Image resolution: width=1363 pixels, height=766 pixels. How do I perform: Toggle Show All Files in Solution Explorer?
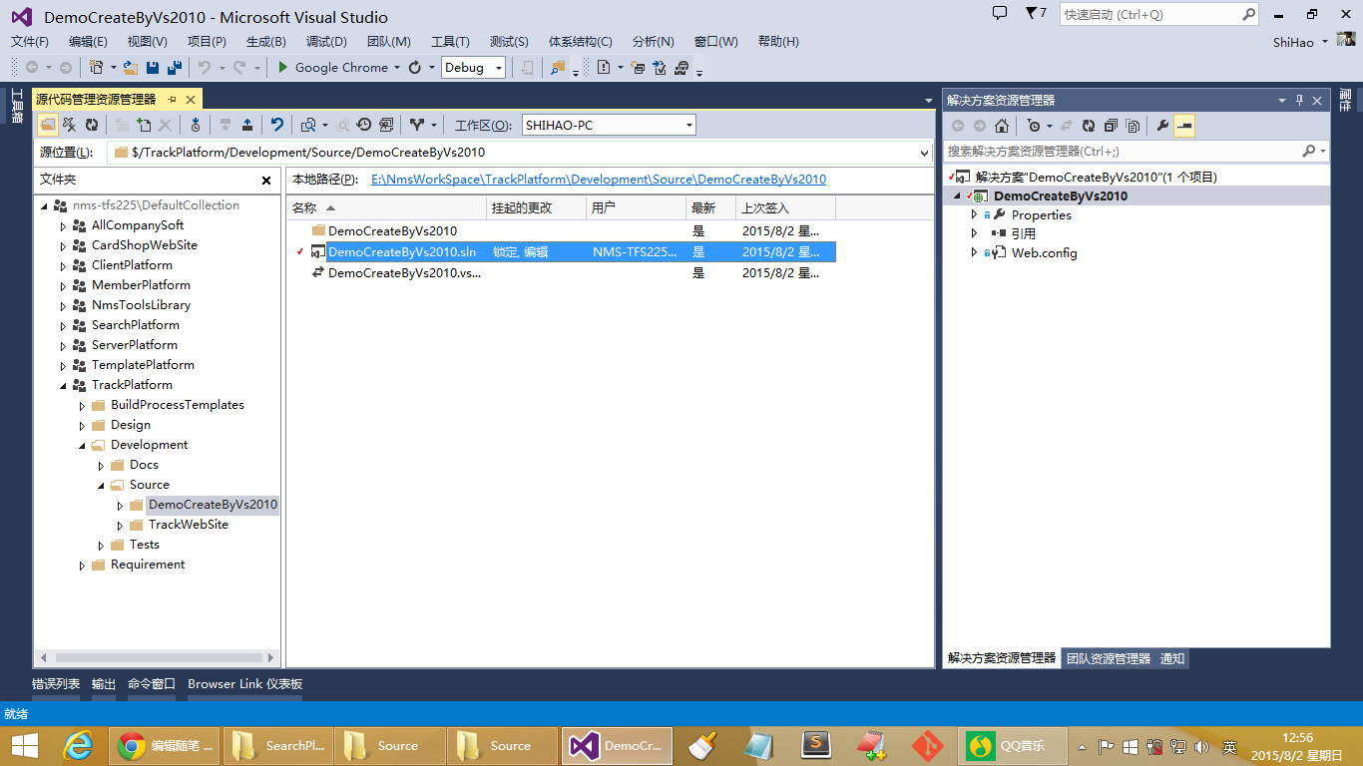tap(1133, 126)
